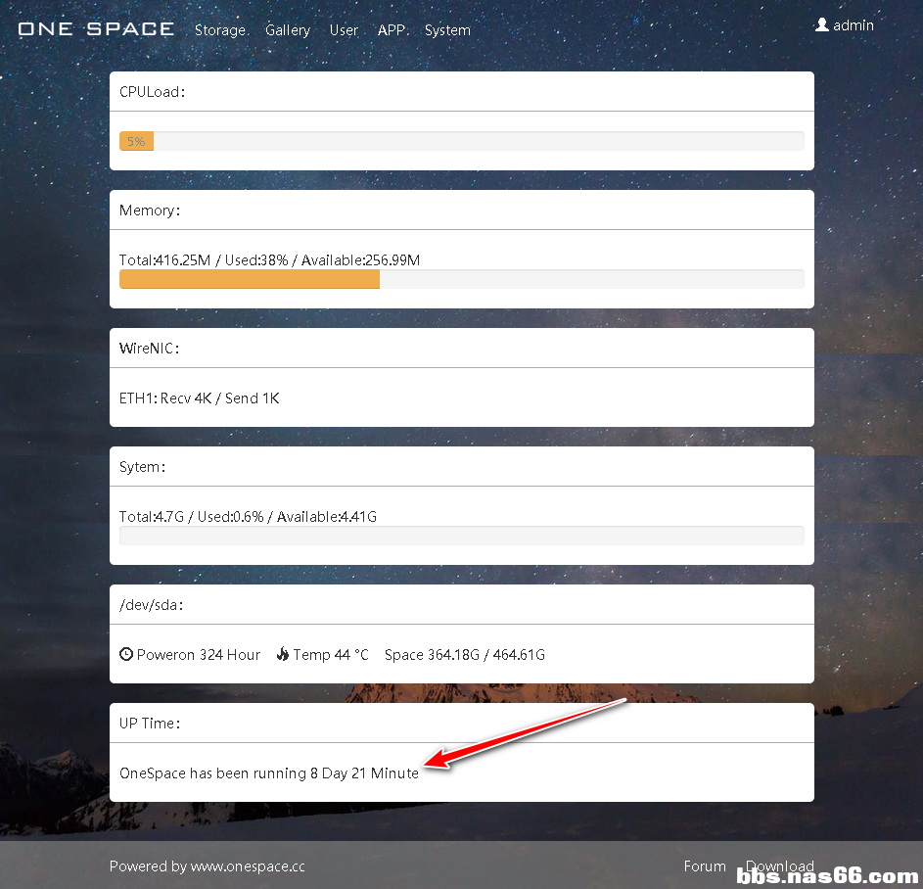Open the Forum link in footer
This screenshot has width=923, height=889.
point(705,866)
